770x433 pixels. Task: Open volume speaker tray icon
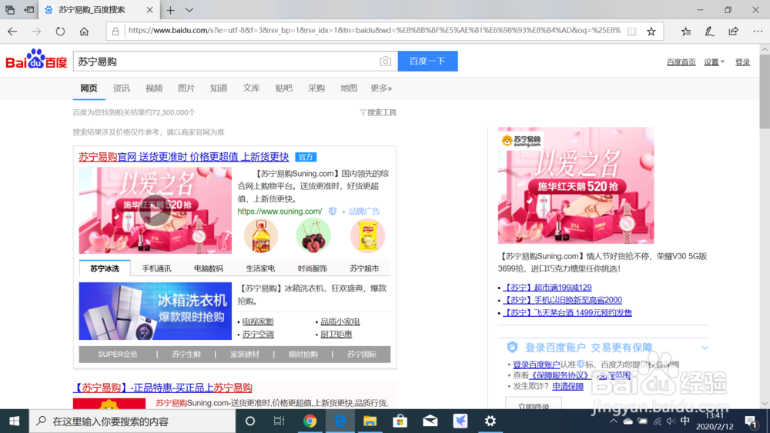pyautogui.click(x=671, y=421)
